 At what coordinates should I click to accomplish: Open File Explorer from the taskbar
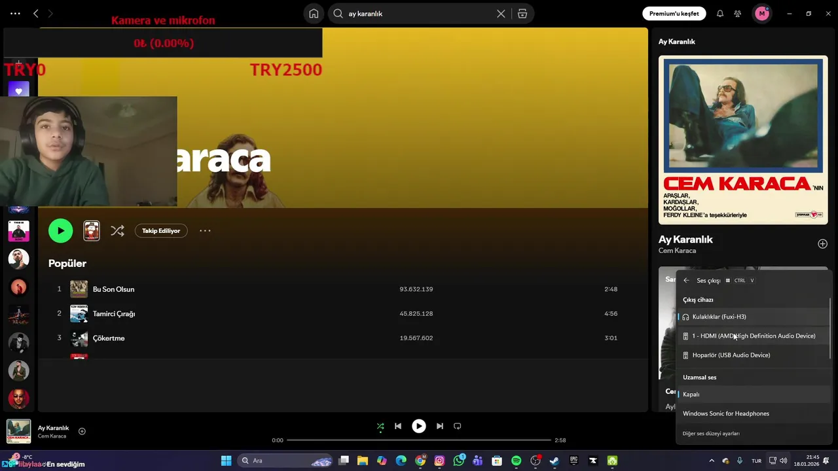pyautogui.click(x=363, y=461)
